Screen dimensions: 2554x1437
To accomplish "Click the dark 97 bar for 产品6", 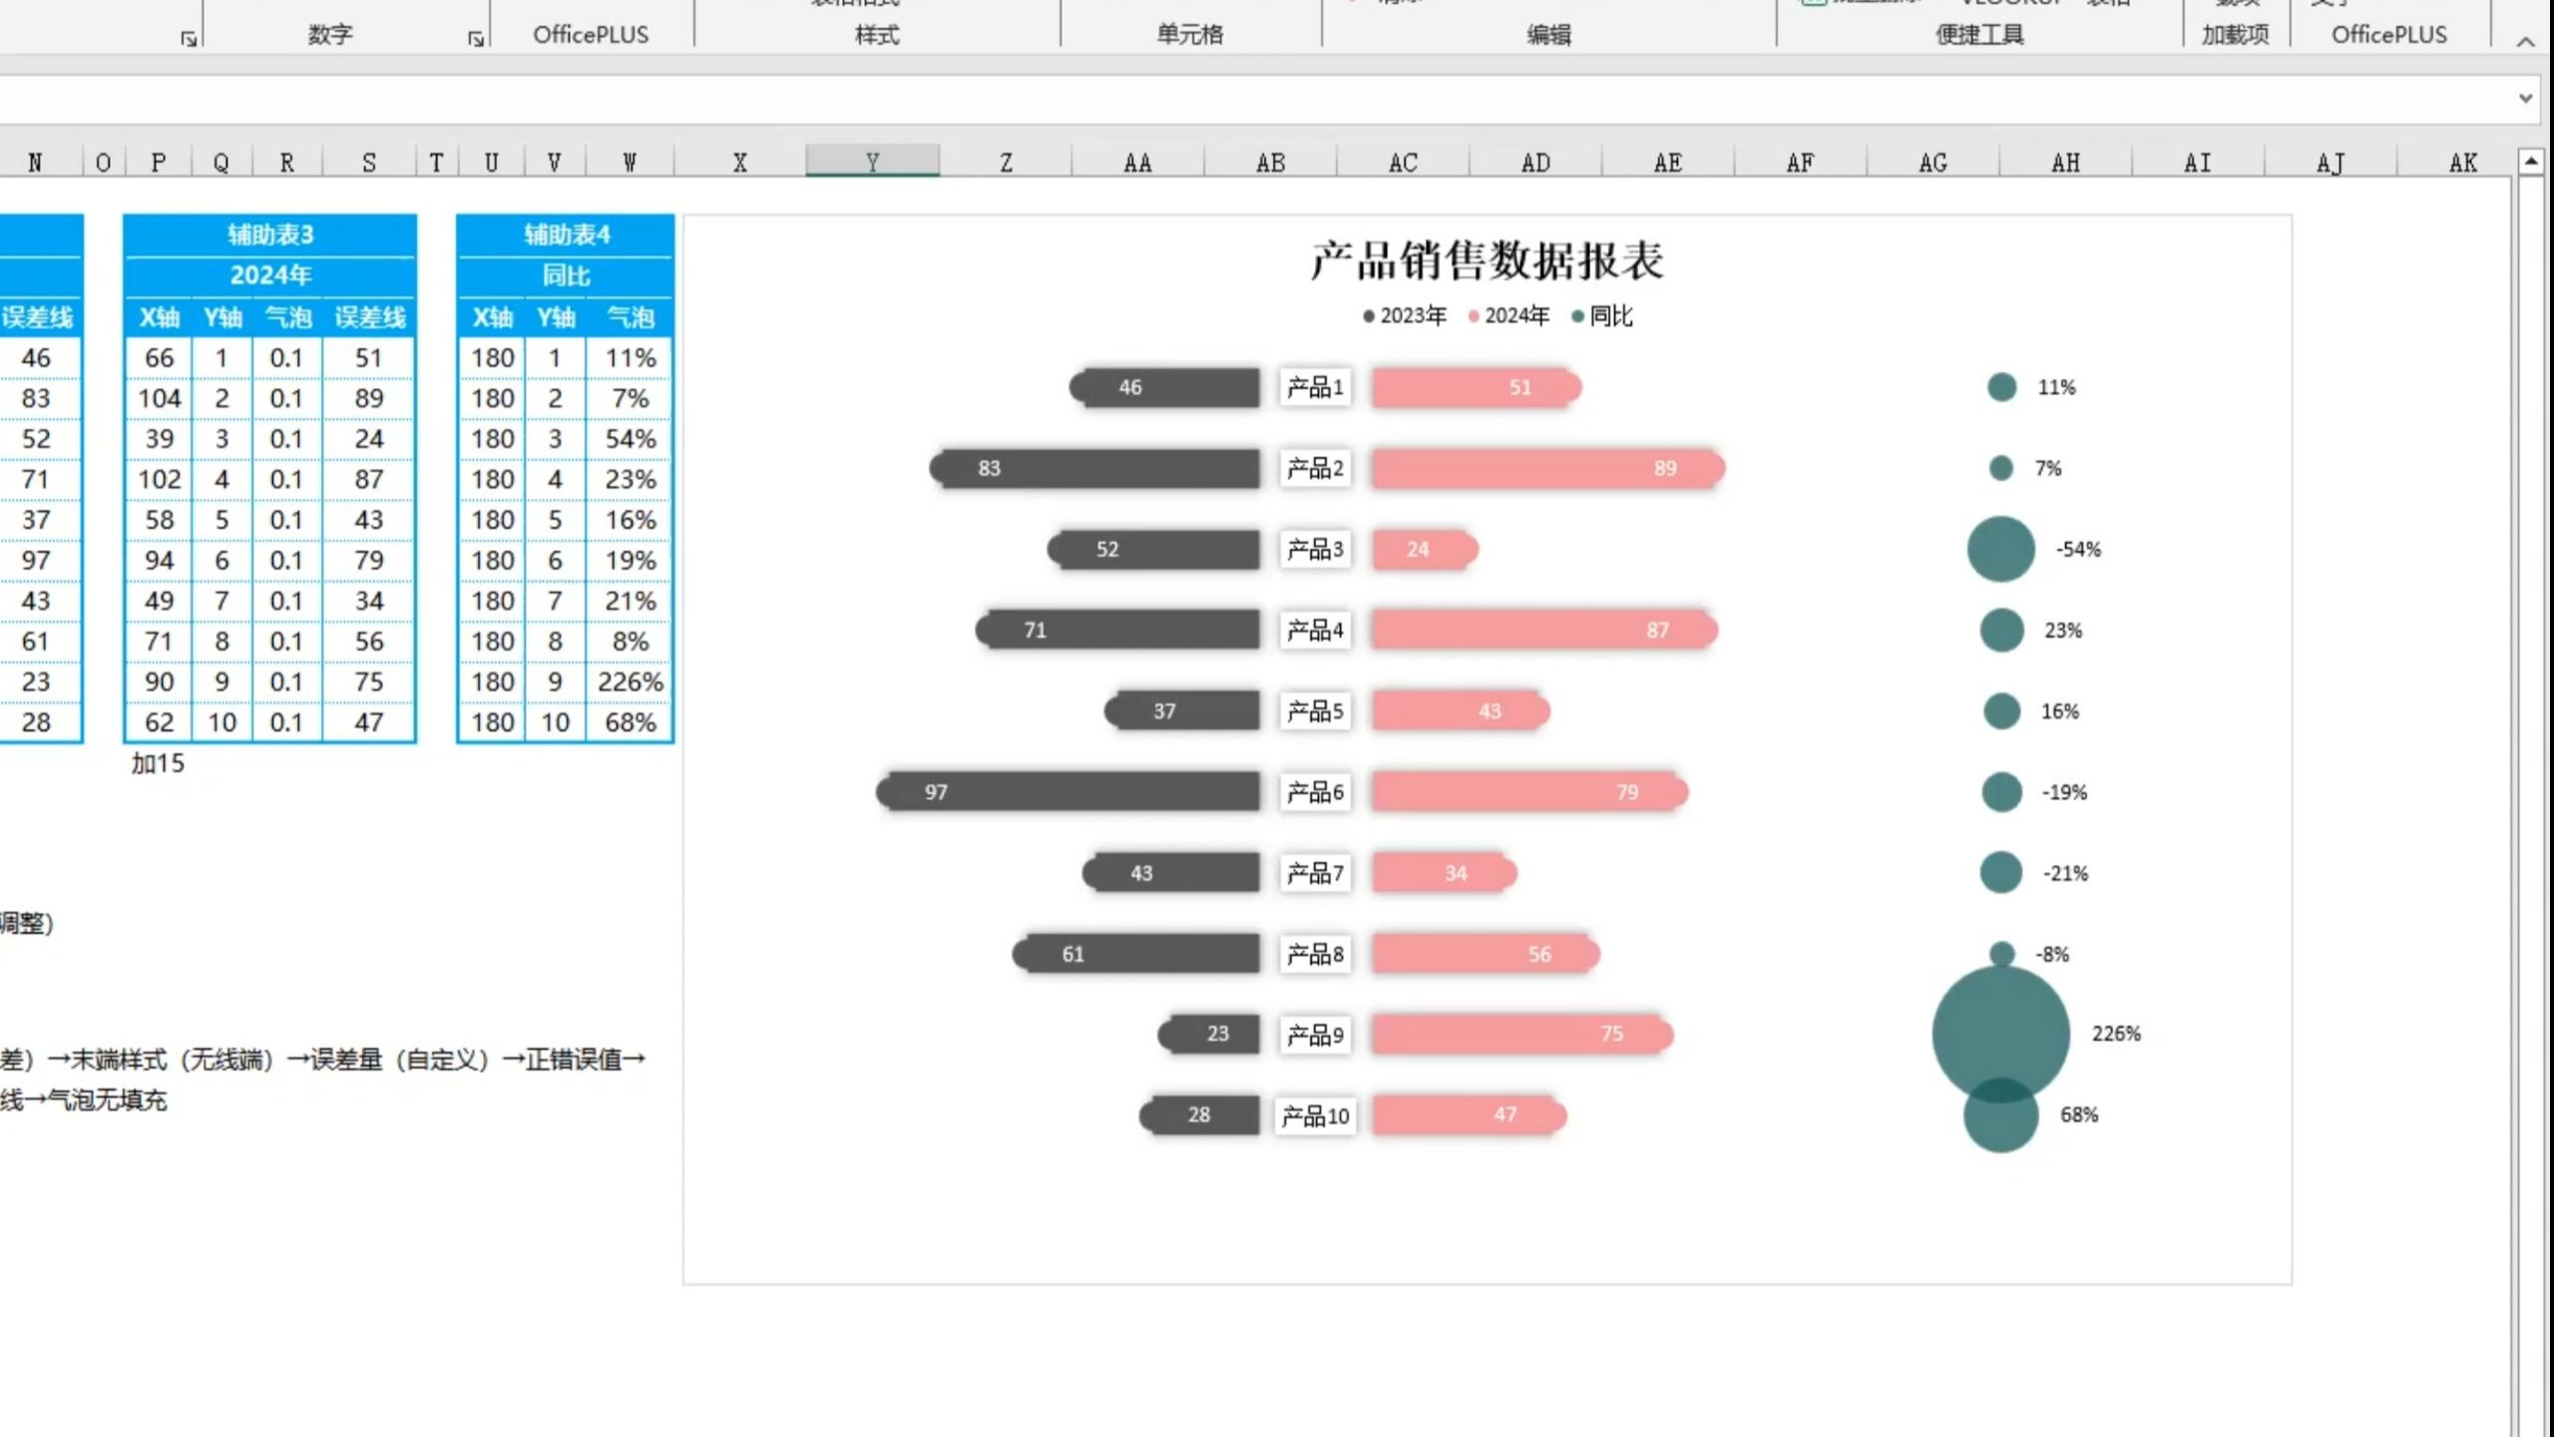I will tap(1067, 791).
